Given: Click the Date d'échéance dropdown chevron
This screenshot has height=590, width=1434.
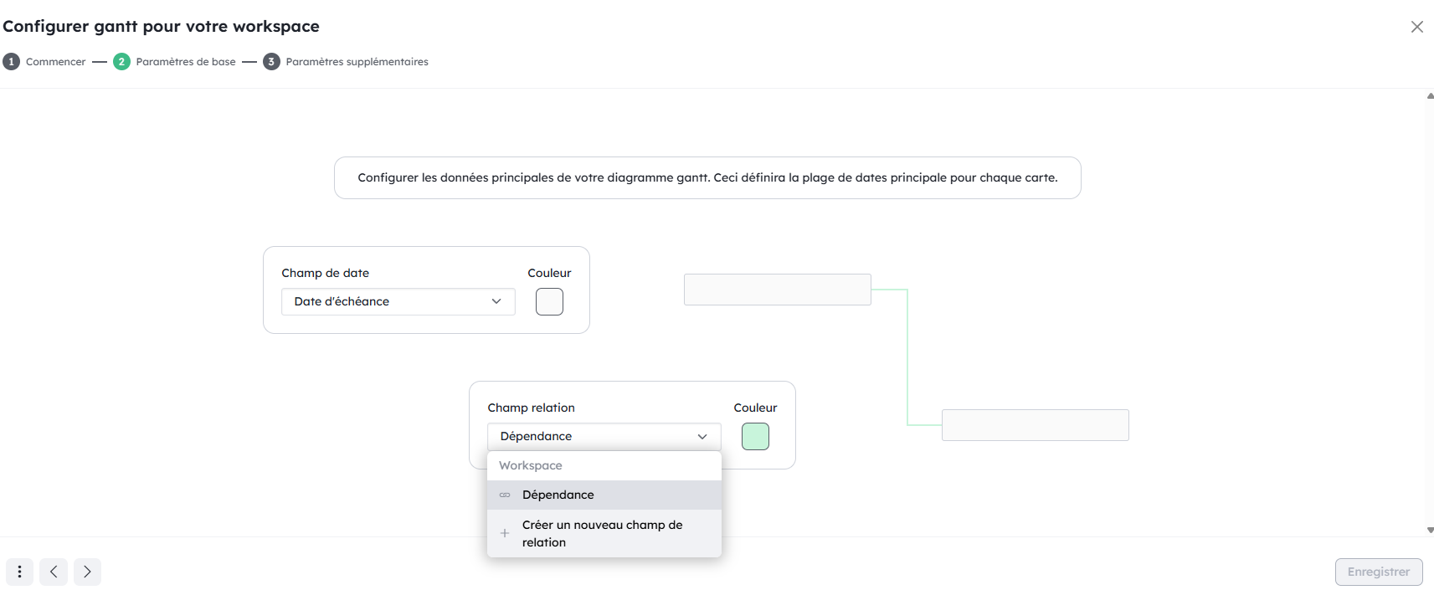Looking at the screenshot, I should pyautogui.click(x=496, y=301).
